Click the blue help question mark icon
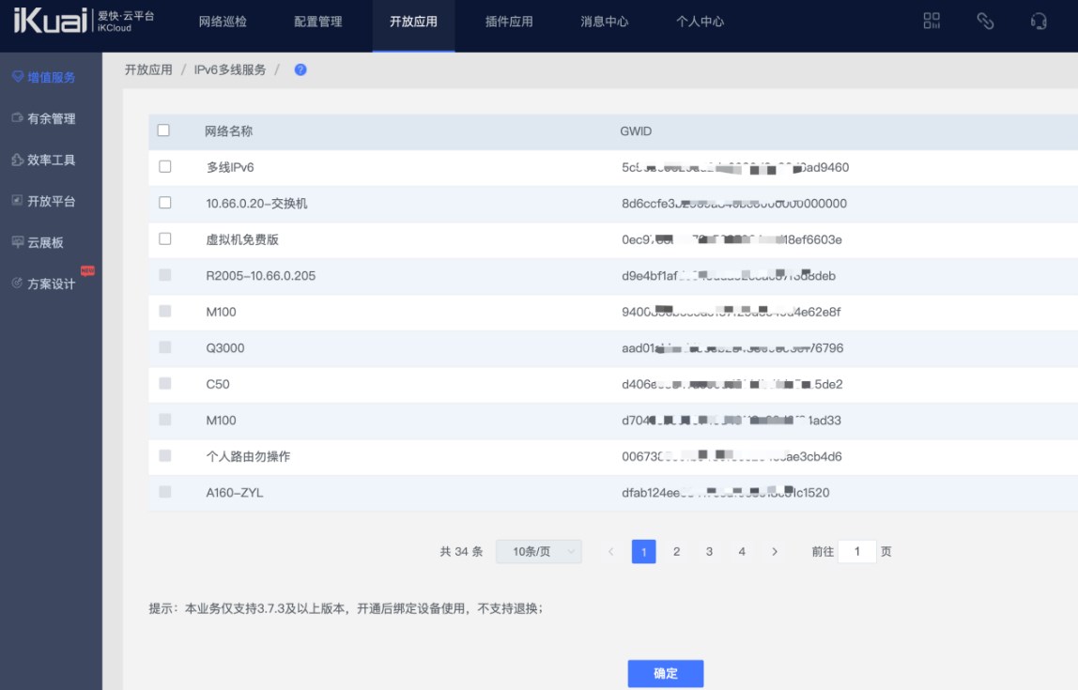The image size is (1078, 690). pyautogui.click(x=300, y=69)
